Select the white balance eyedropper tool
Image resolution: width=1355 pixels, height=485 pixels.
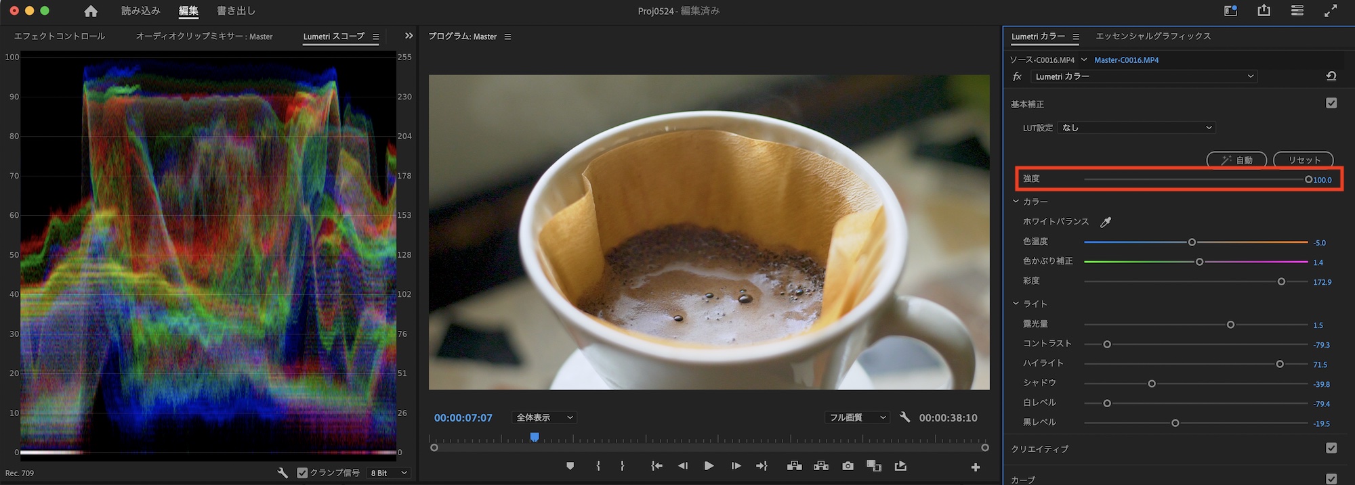(x=1106, y=222)
